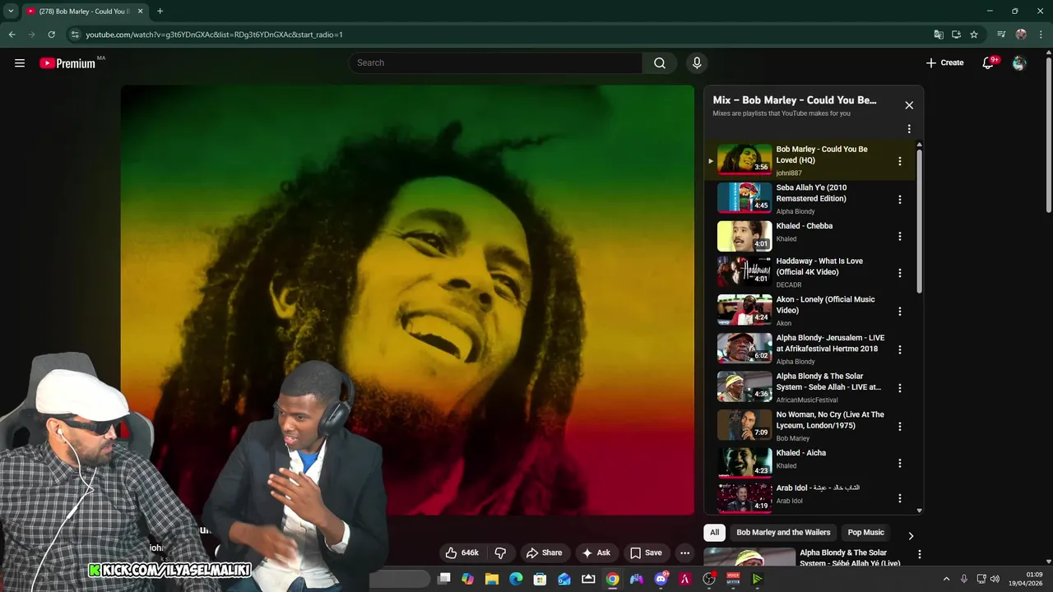
Task: Open the Ask button
Action: 596,553
